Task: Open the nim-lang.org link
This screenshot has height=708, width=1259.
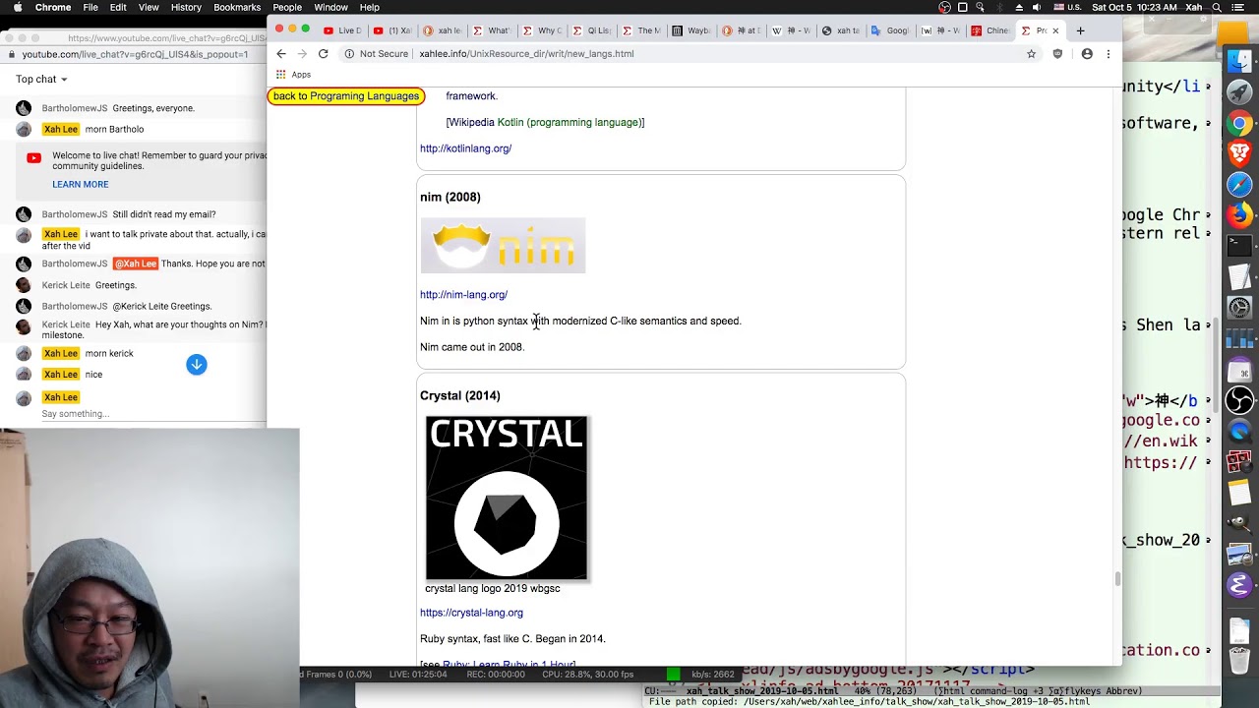Action: coord(463,295)
